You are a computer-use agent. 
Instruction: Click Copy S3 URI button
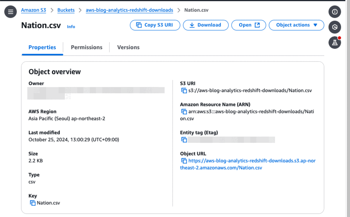coord(155,25)
